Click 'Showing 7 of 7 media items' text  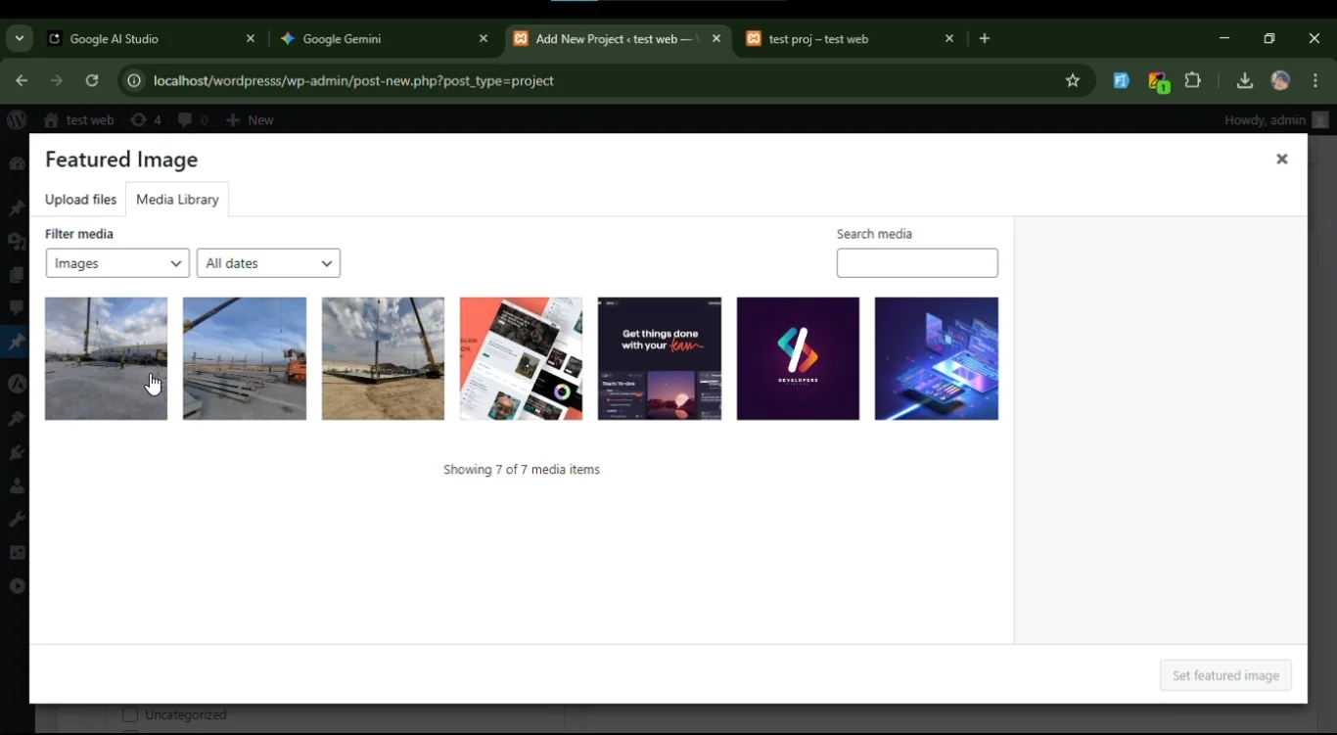pos(522,470)
